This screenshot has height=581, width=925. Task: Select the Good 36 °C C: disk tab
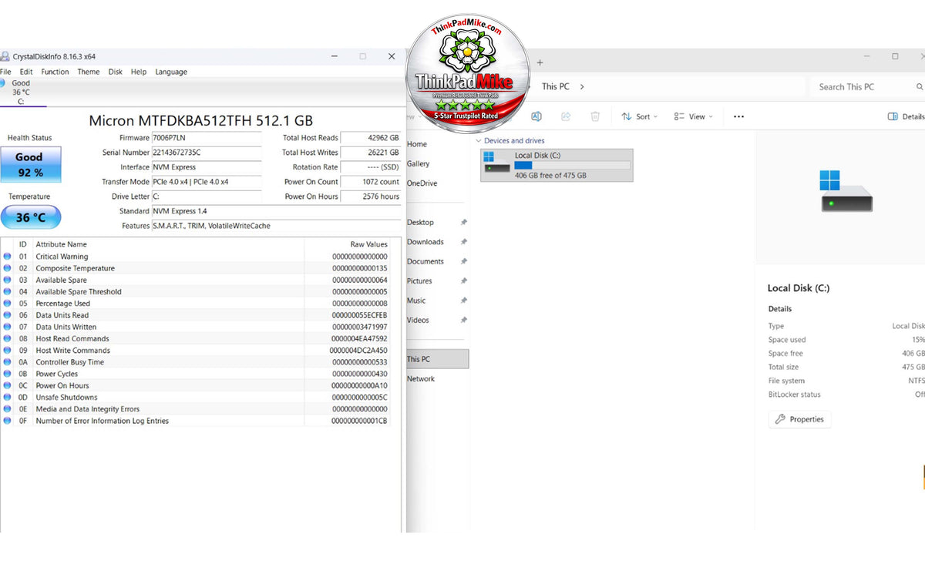21,92
